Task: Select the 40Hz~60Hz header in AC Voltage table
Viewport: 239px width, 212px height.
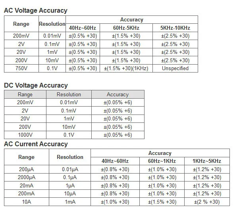Action: click(83, 28)
